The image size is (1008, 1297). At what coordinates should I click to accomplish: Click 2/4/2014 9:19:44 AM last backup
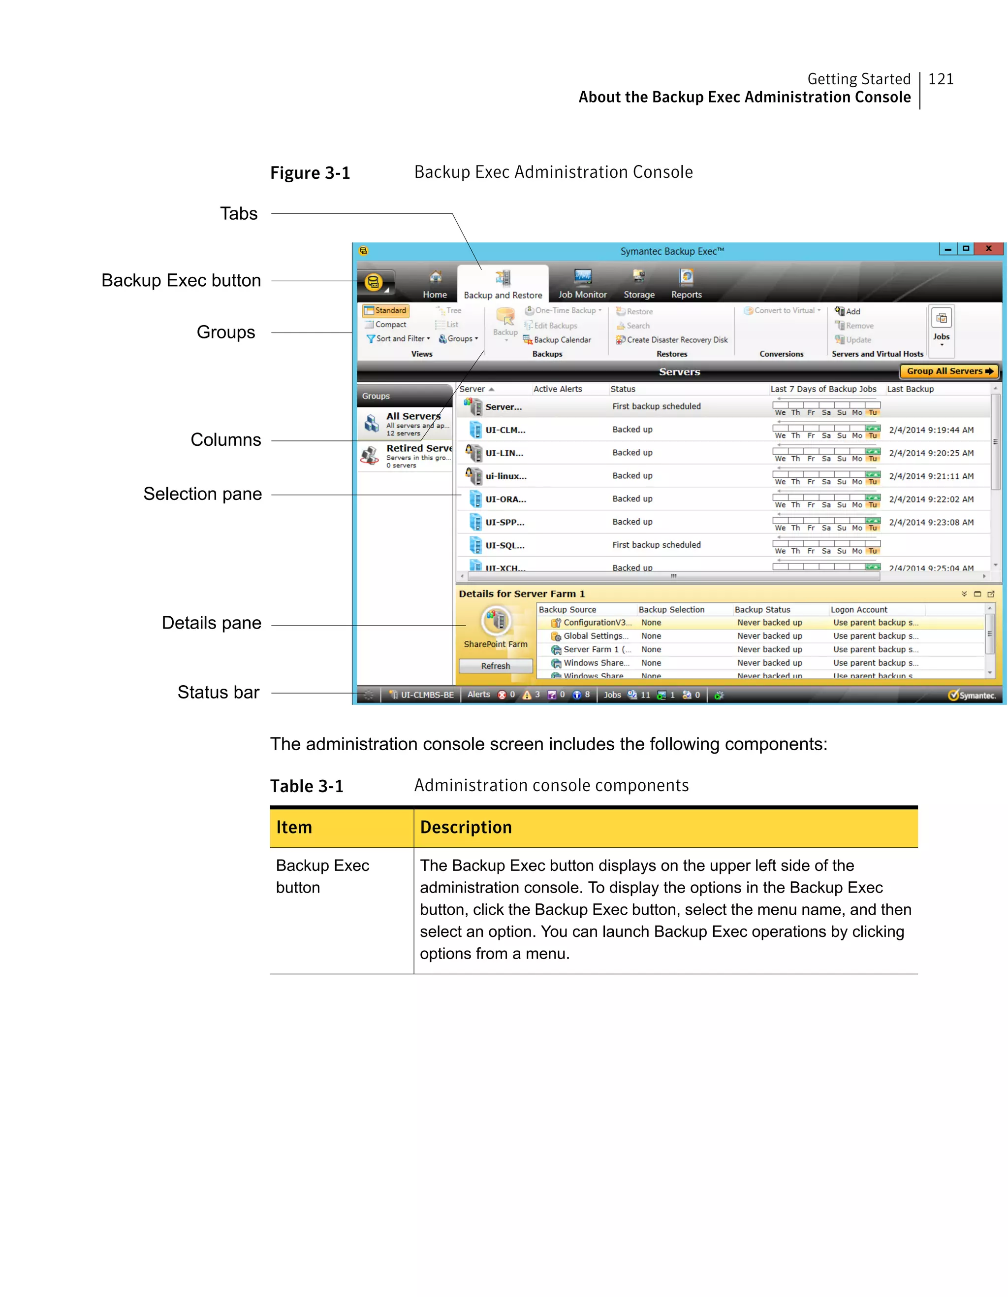[932, 431]
